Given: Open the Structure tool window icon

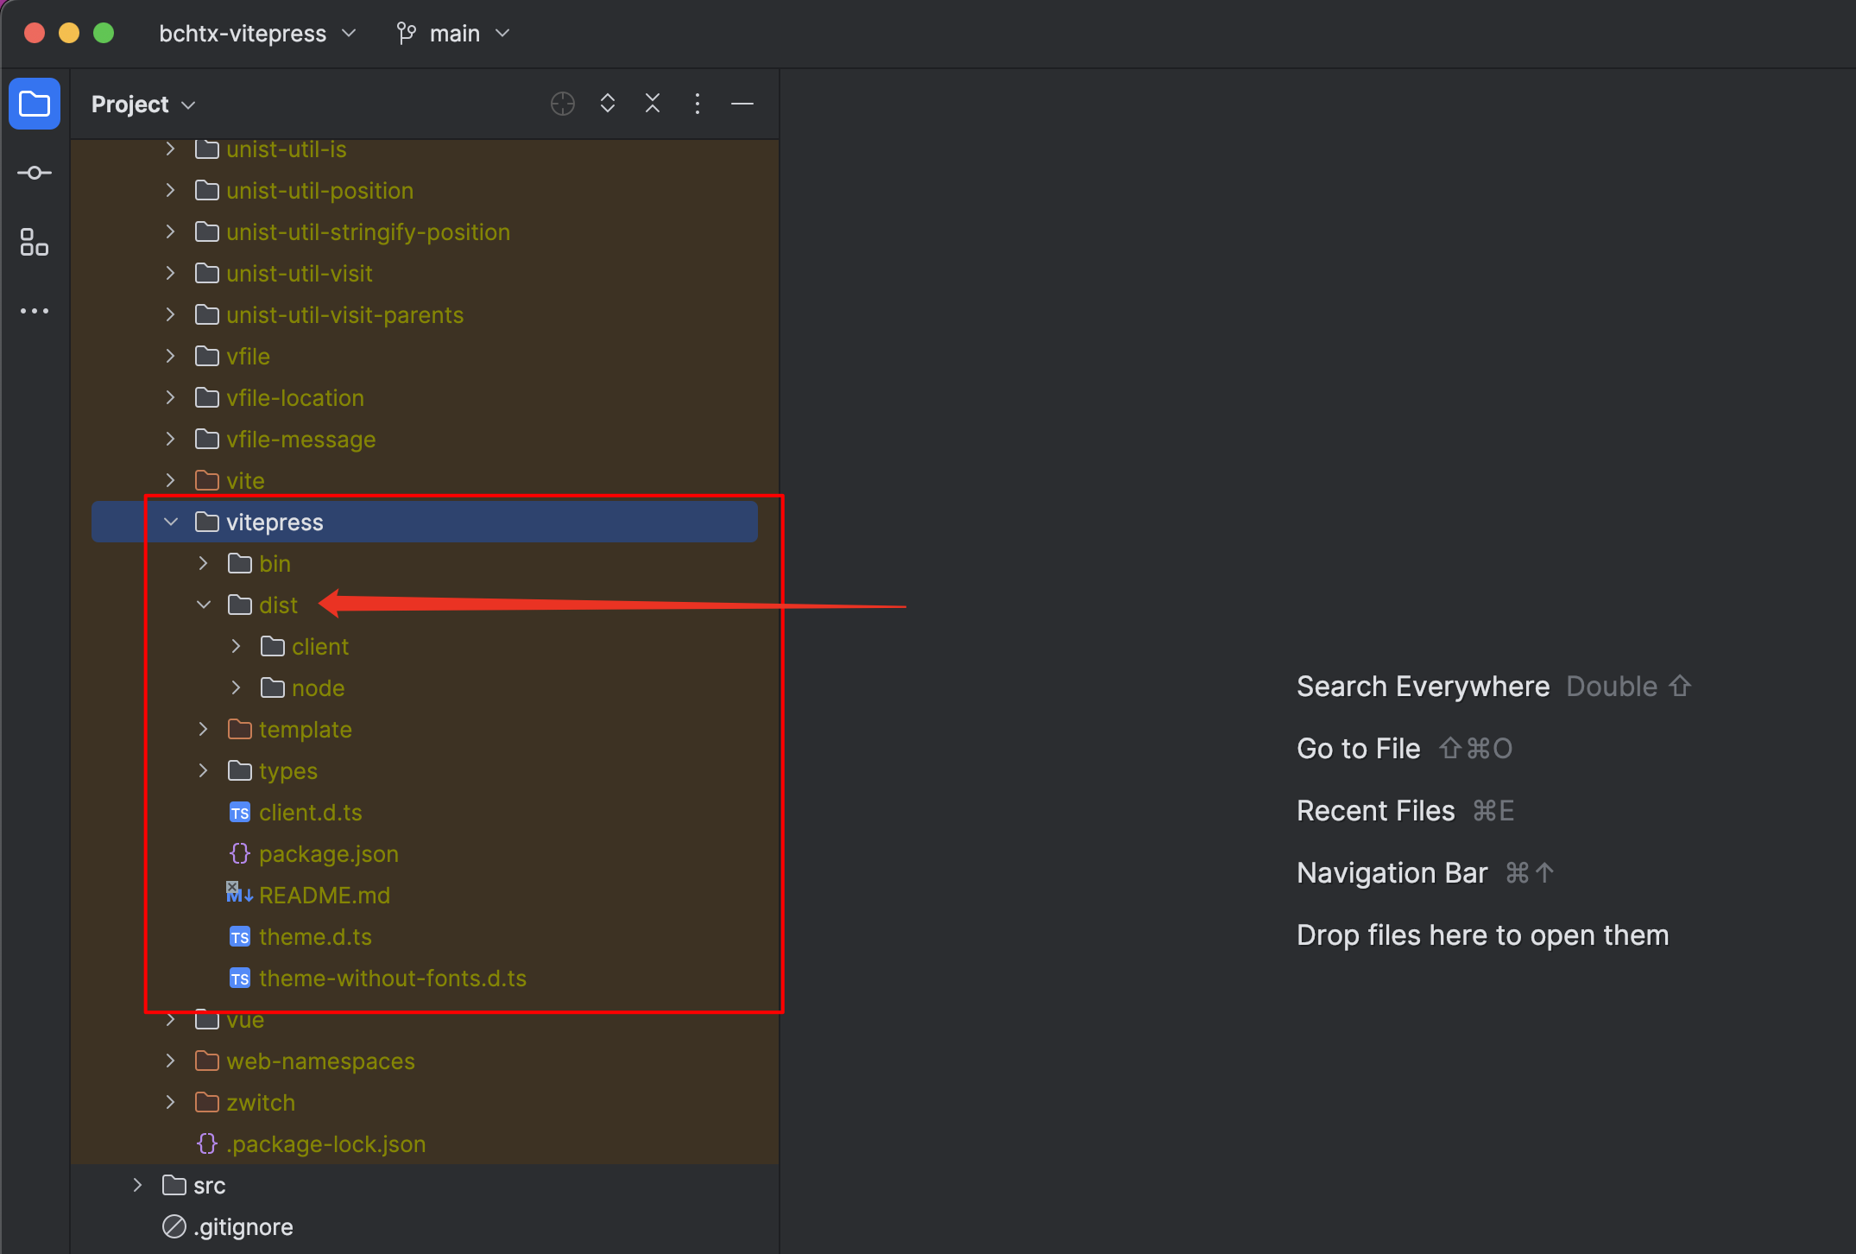Looking at the screenshot, I should pos(35,242).
